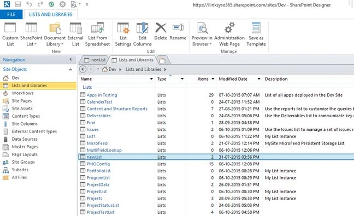Viewport: 354px width, 216px height.
Task: Select the newList row
Action: point(216,157)
